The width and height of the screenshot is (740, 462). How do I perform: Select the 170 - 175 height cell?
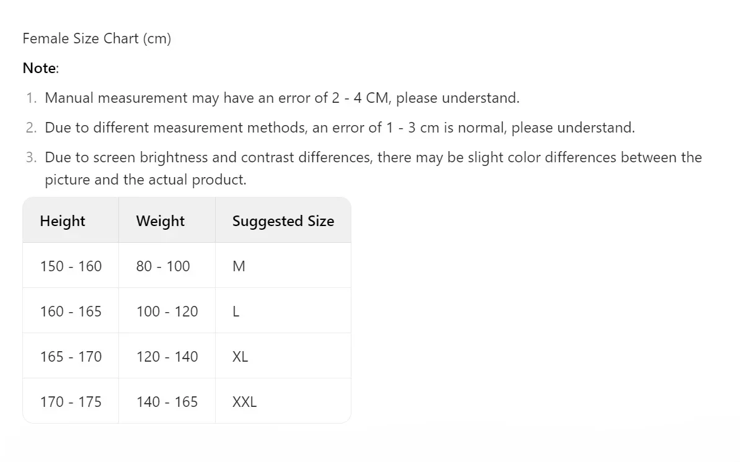pyautogui.click(x=71, y=402)
